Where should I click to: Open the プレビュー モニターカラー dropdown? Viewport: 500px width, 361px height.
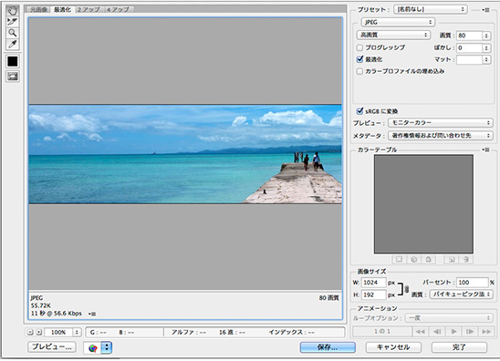click(441, 123)
